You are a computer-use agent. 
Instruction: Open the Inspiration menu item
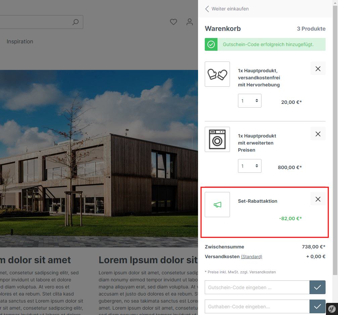pos(20,42)
